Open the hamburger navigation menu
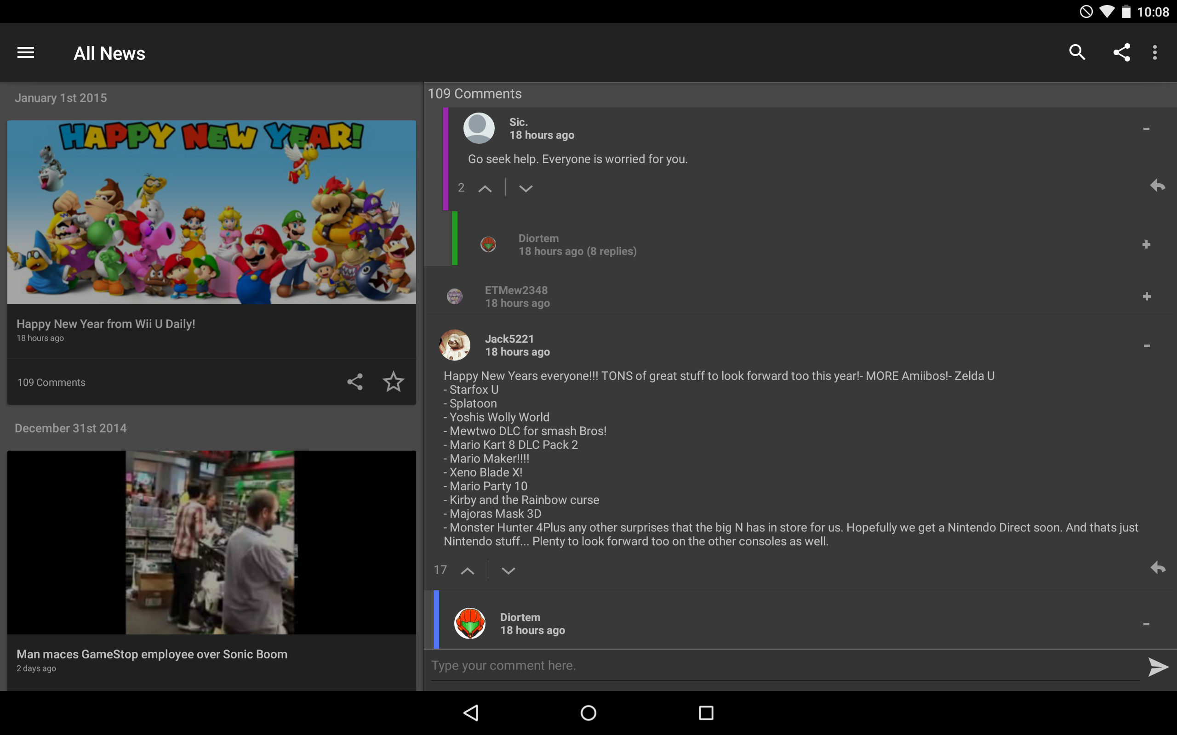 click(26, 52)
